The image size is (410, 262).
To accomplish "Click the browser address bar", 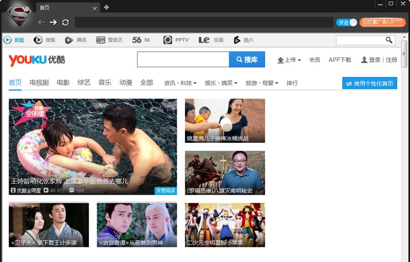I will pyautogui.click(x=204, y=22).
